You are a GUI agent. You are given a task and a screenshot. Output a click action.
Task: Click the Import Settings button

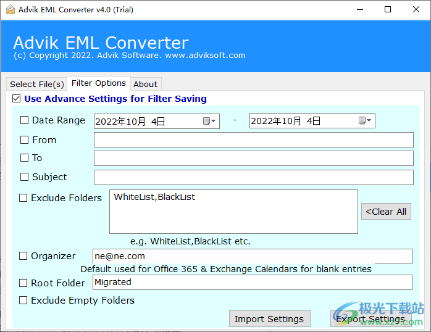point(269,319)
